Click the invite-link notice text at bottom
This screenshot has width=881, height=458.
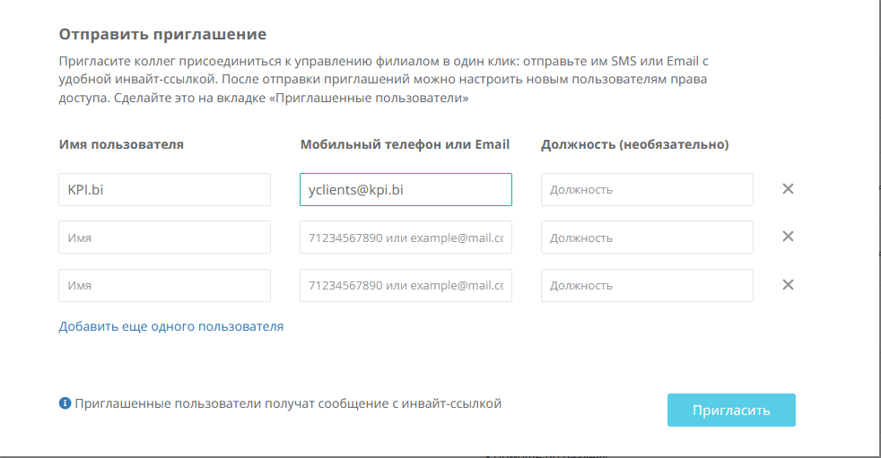[288, 404]
